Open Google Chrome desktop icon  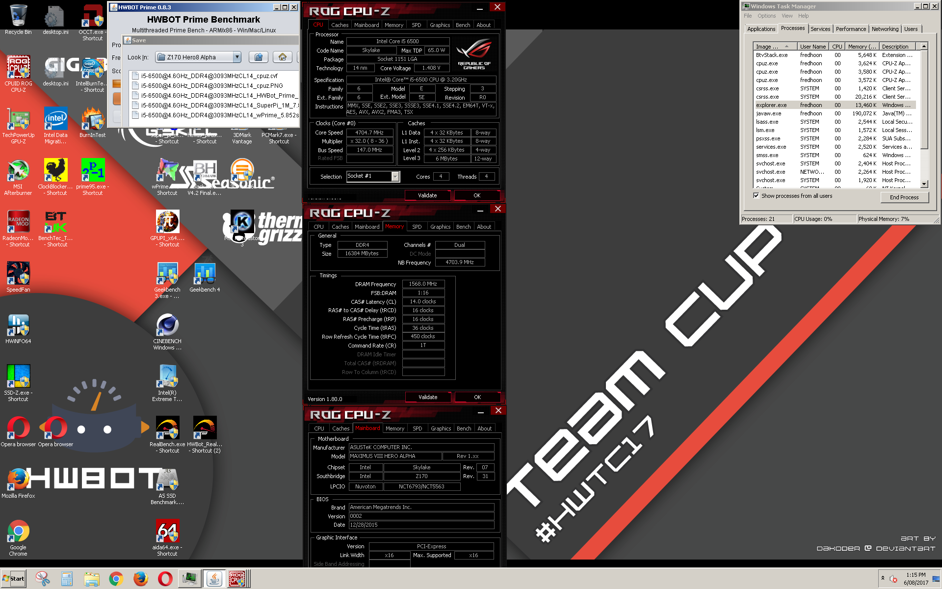[x=18, y=538]
